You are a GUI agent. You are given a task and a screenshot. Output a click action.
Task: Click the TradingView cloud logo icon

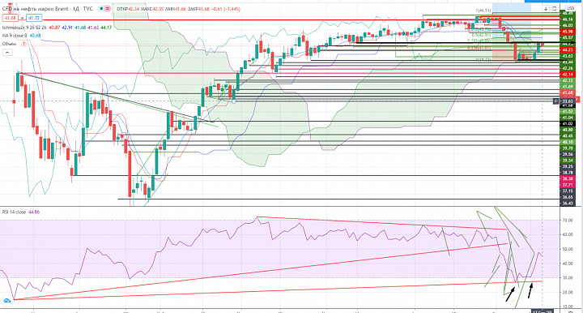click(6, 301)
